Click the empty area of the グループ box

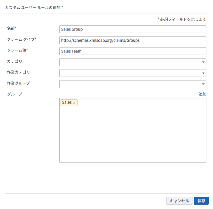point(132,135)
